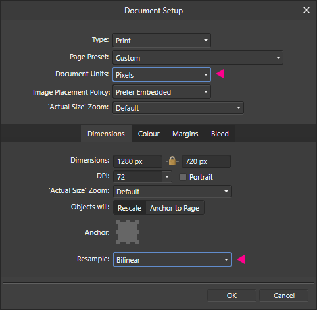Click the OK button
317x310 pixels.
click(232, 296)
